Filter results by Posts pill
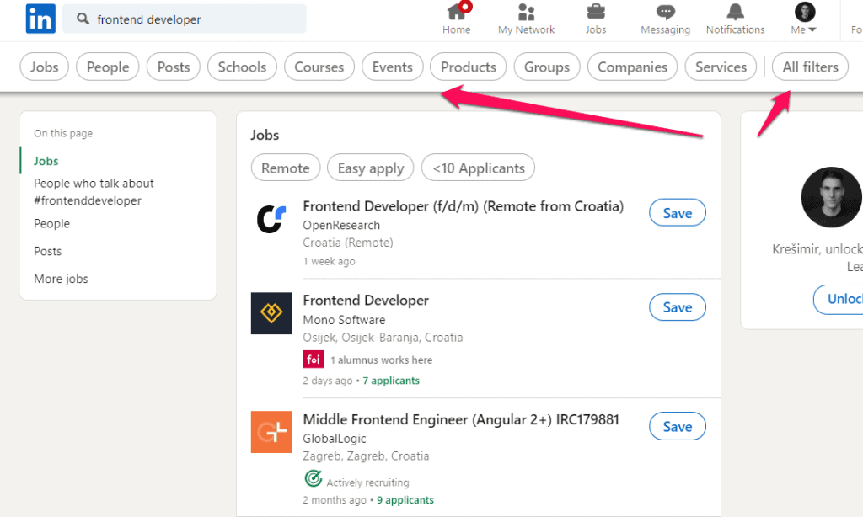The width and height of the screenshot is (863, 517). tap(174, 67)
